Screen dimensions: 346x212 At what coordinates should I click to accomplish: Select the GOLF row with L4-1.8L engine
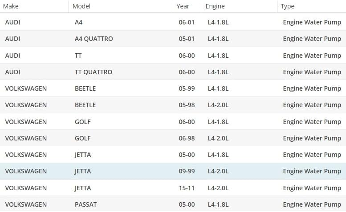click(173, 121)
